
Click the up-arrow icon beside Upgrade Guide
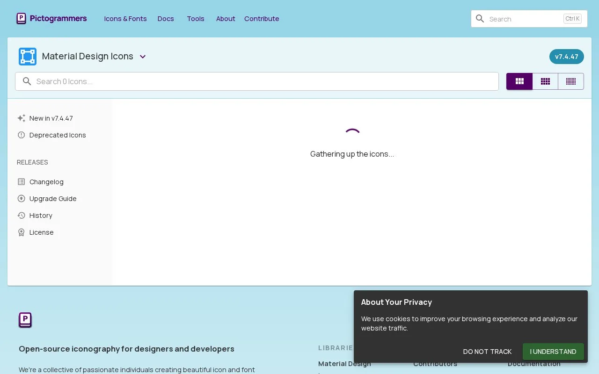pyautogui.click(x=21, y=199)
